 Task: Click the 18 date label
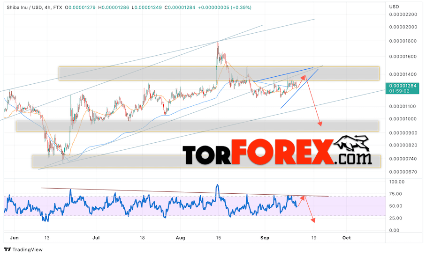(142, 238)
